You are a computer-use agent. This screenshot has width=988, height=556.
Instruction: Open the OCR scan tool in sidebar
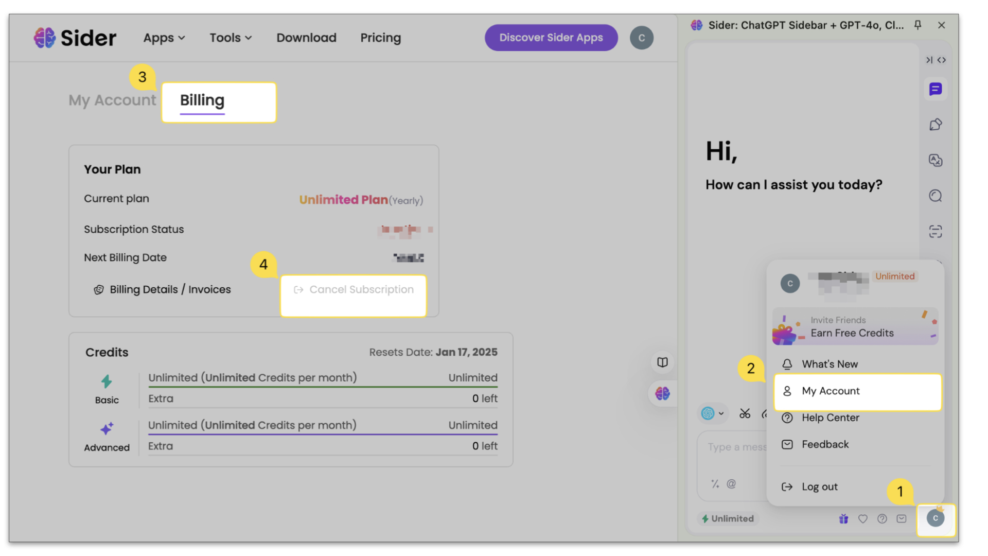936,231
